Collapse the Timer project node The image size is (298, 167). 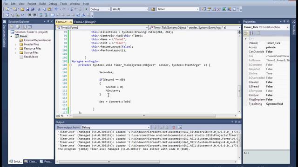pos(11,36)
